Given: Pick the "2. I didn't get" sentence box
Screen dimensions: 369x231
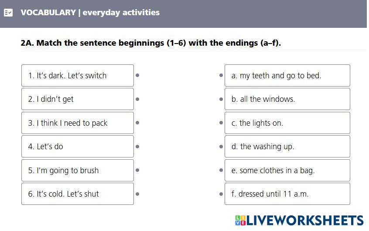Looking at the screenshot, I should point(78,99).
